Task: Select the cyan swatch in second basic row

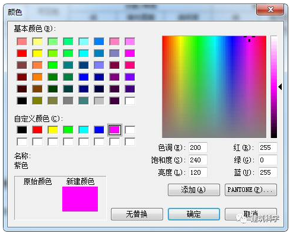Action: [84, 53]
